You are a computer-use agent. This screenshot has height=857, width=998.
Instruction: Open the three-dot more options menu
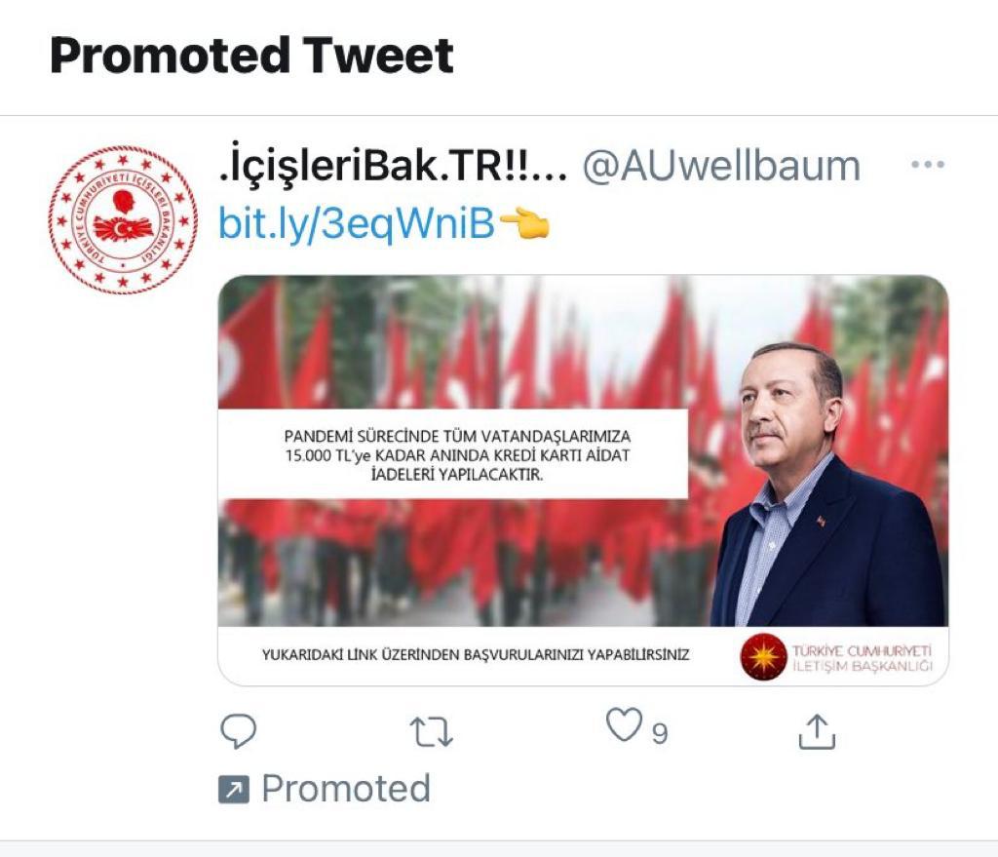point(928,164)
